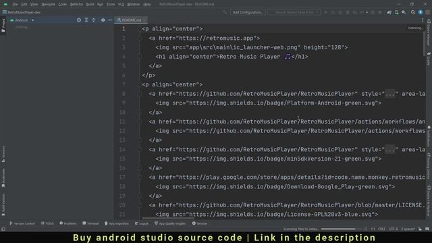The width and height of the screenshot is (432, 243).
Task: Click the scanning files progress bar
Action: pos(341,229)
